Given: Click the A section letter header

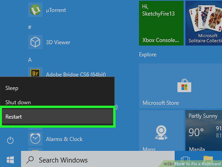Looking at the screenshot, I should tap(30, 60).
